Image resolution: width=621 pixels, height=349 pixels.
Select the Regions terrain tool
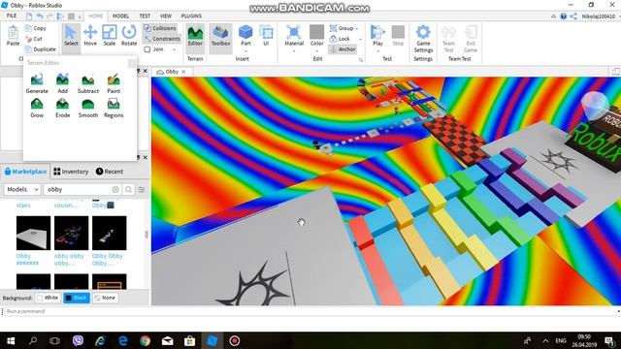pos(114,108)
